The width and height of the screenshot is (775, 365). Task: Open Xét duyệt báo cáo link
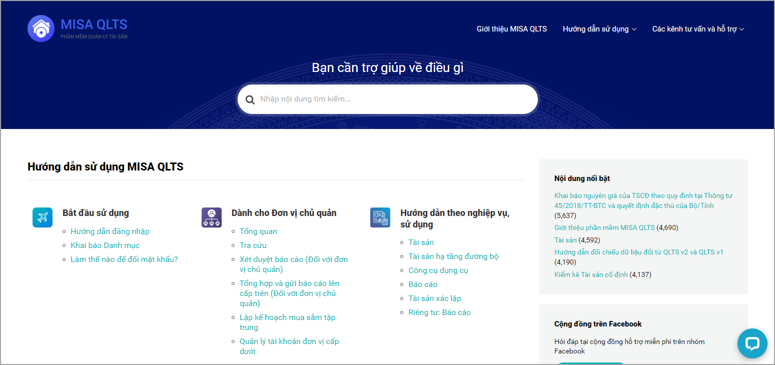tap(294, 264)
